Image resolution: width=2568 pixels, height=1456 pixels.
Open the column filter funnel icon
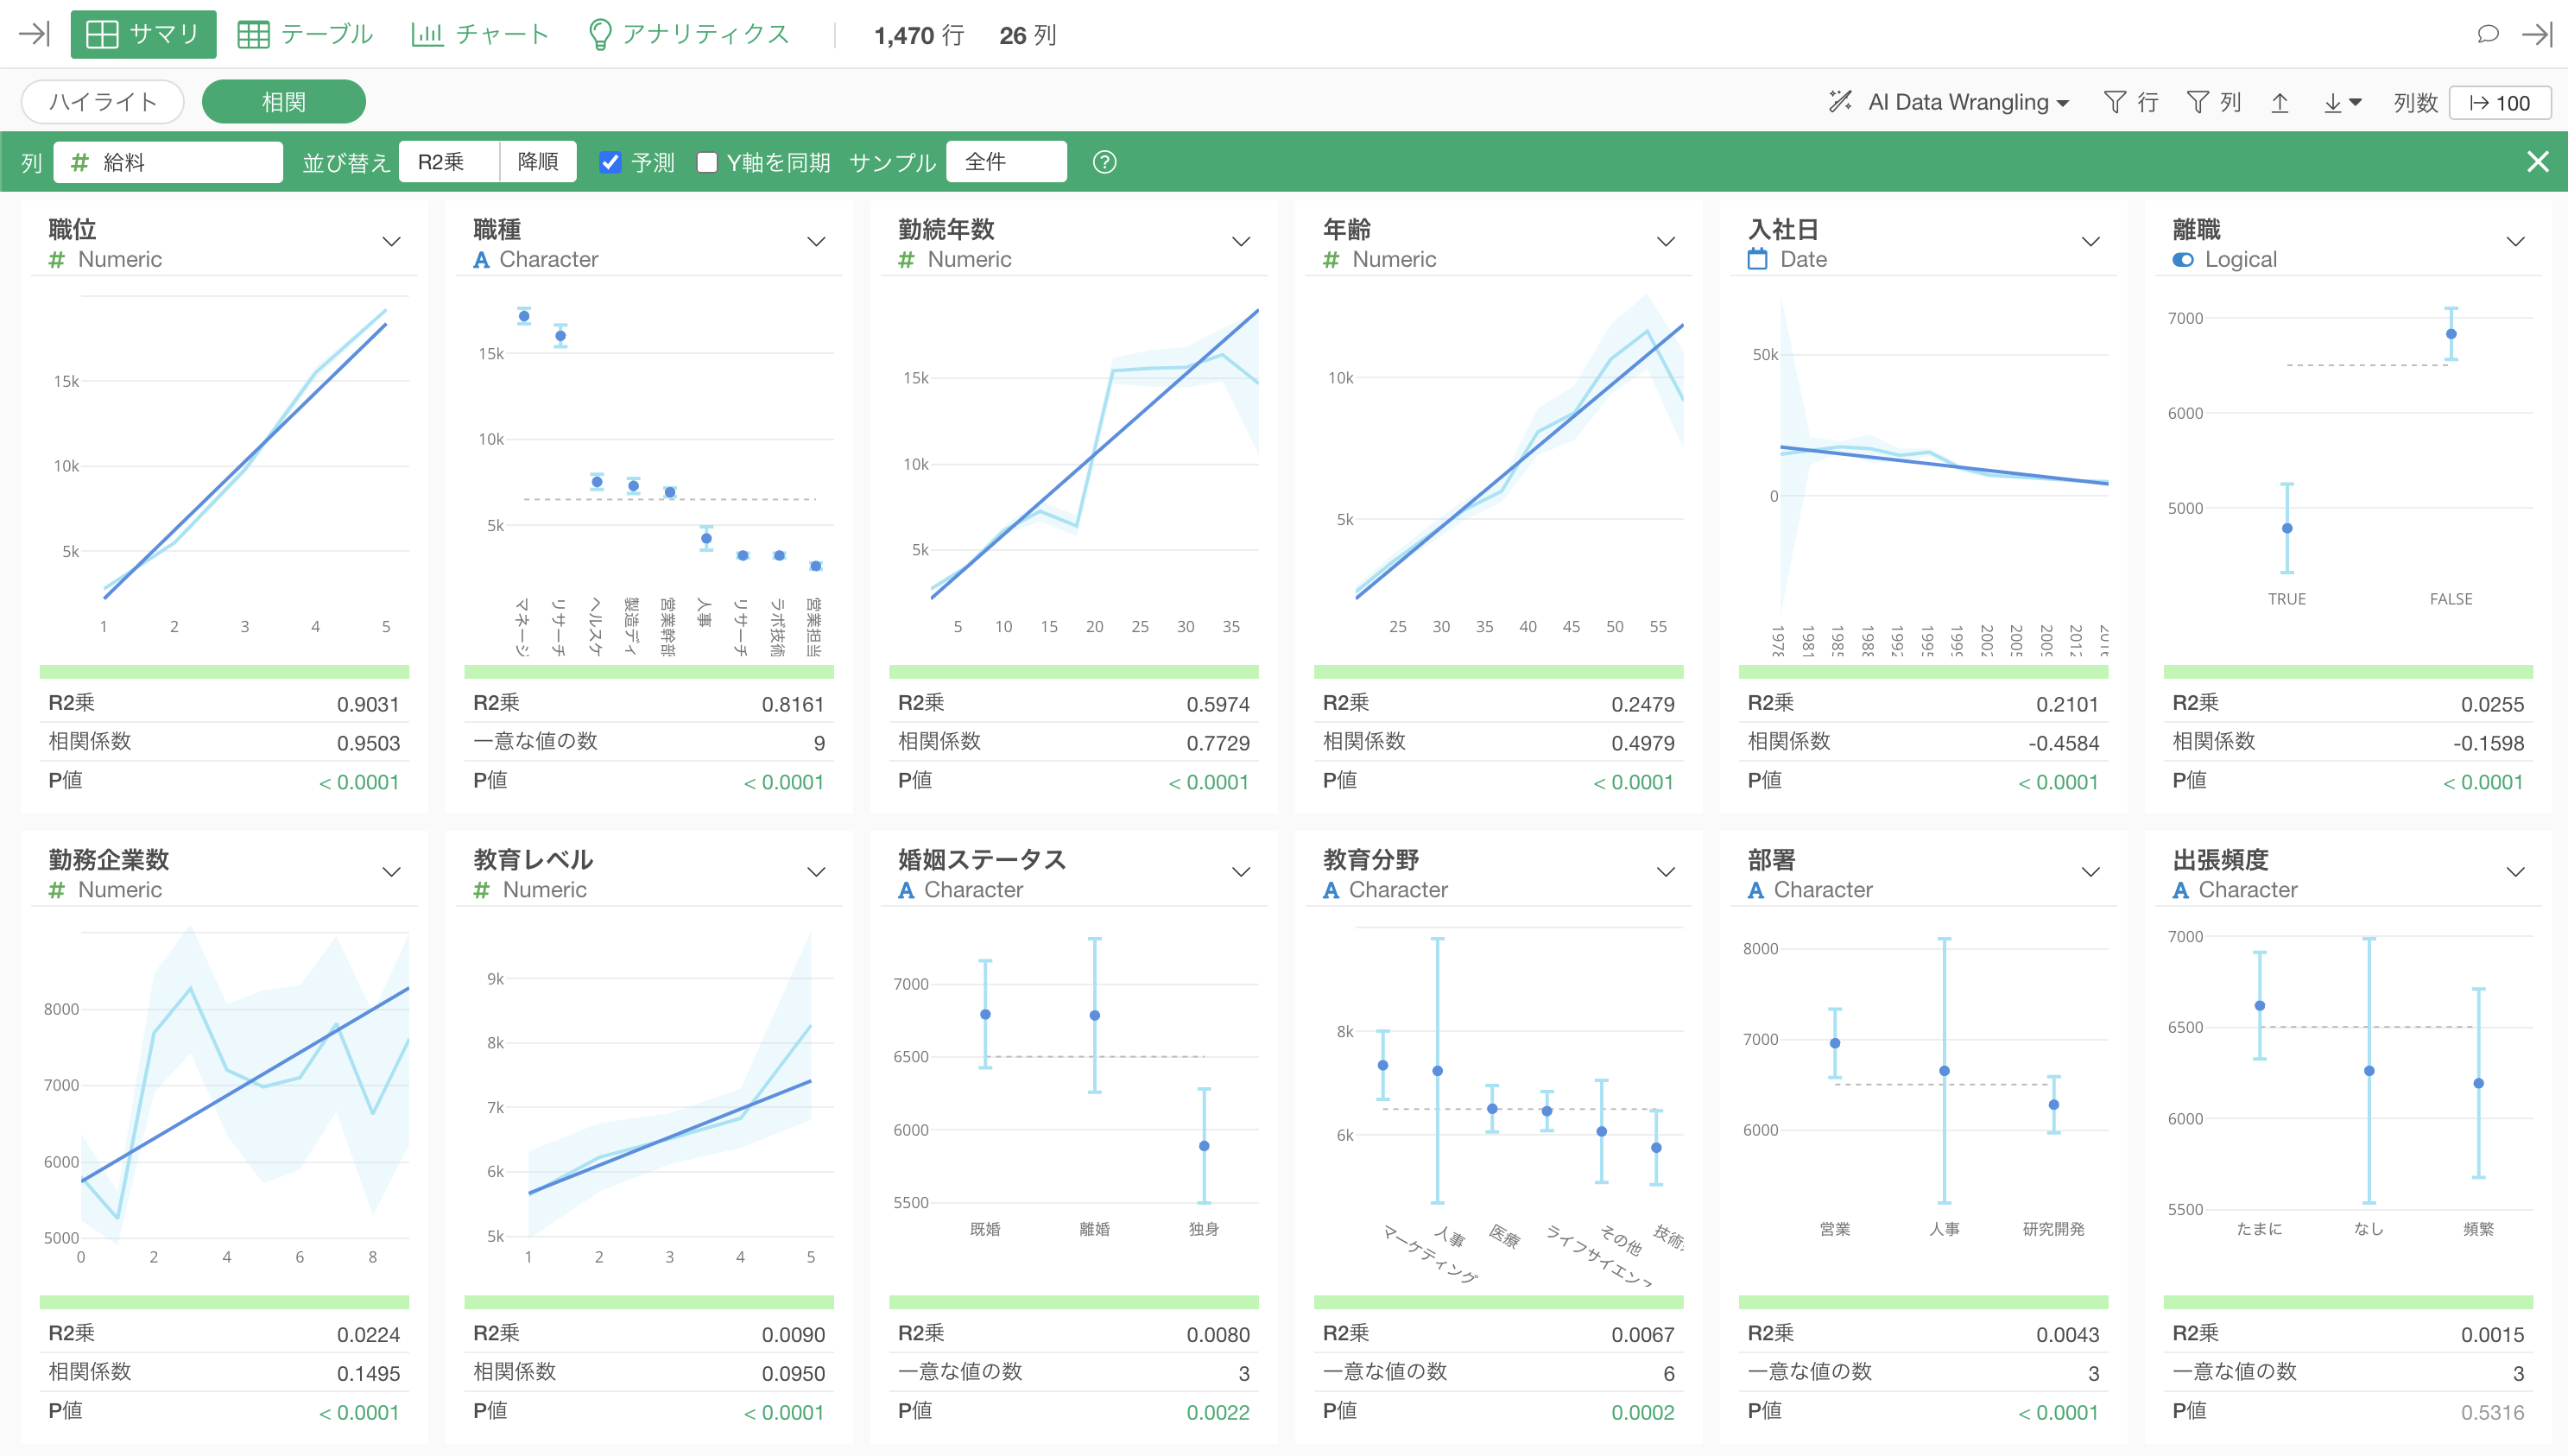pyautogui.click(x=2198, y=102)
